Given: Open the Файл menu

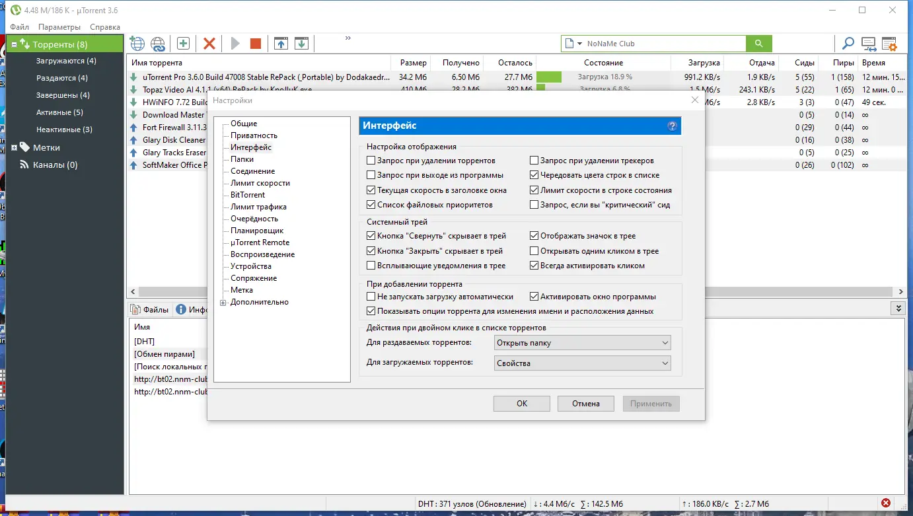Looking at the screenshot, I should pyautogui.click(x=20, y=27).
